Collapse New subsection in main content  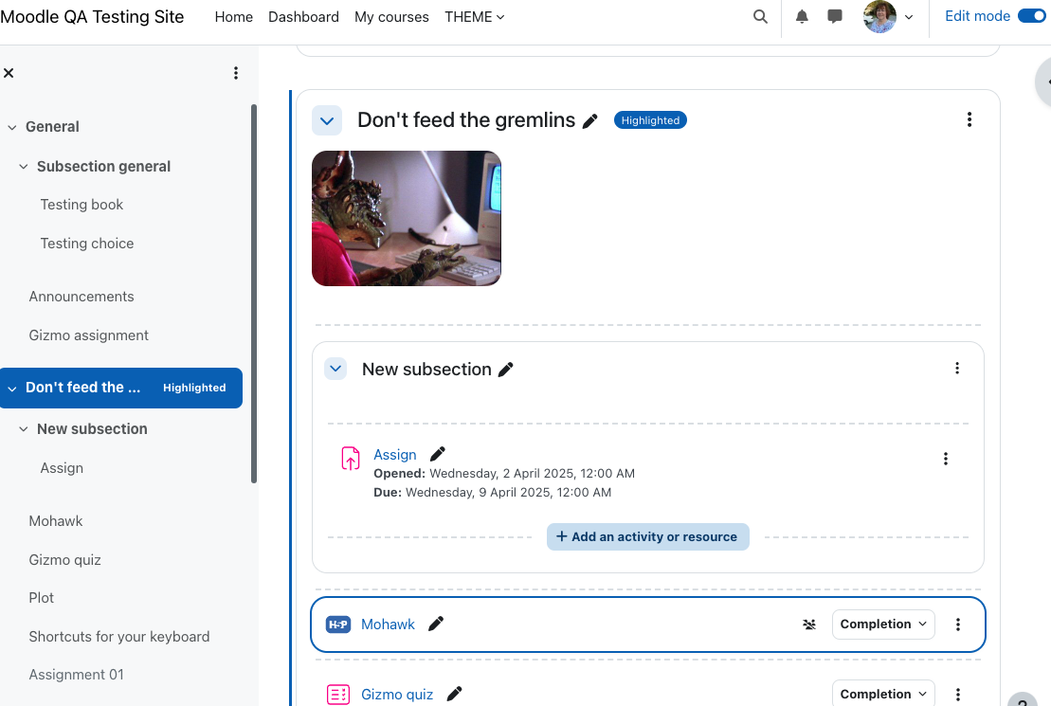point(335,369)
